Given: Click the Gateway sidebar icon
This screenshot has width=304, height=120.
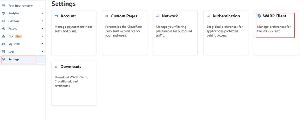Looking at the screenshot, I should click(x=4, y=21).
